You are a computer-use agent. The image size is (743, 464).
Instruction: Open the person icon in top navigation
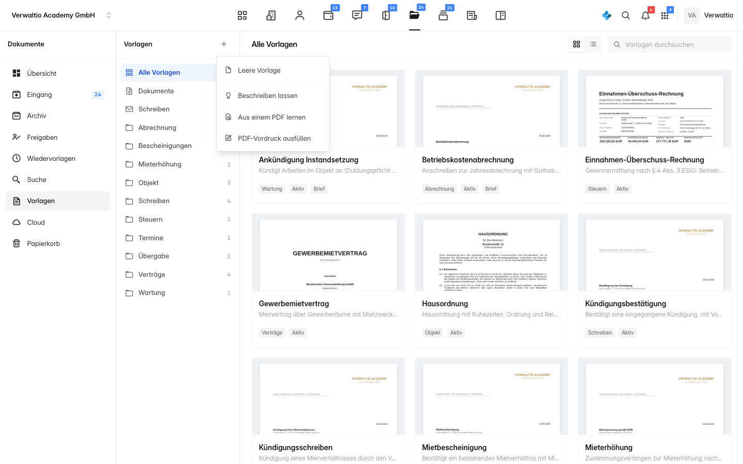tap(300, 15)
